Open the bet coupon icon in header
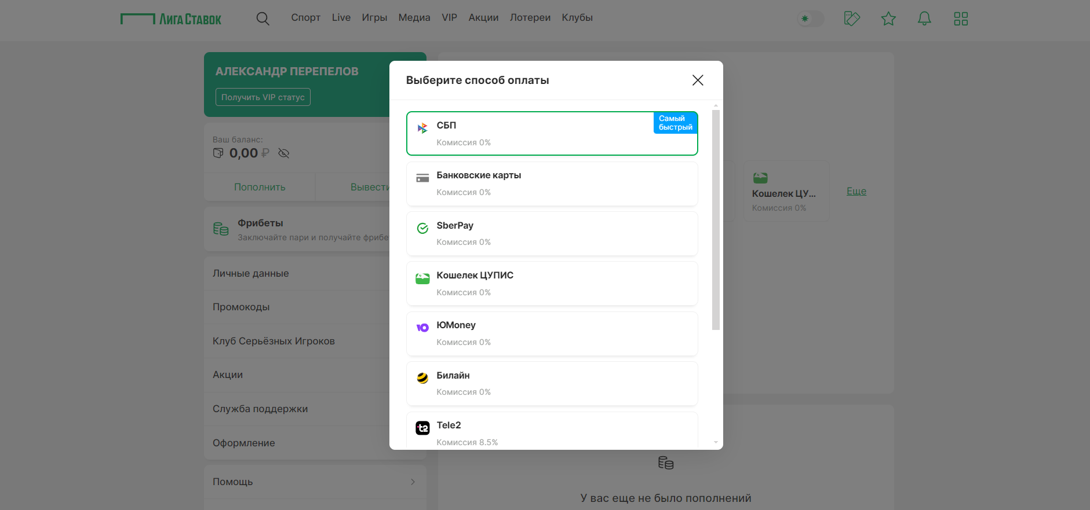Viewport: 1090px width, 510px height. pyautogui.click(x=852, y=19)
